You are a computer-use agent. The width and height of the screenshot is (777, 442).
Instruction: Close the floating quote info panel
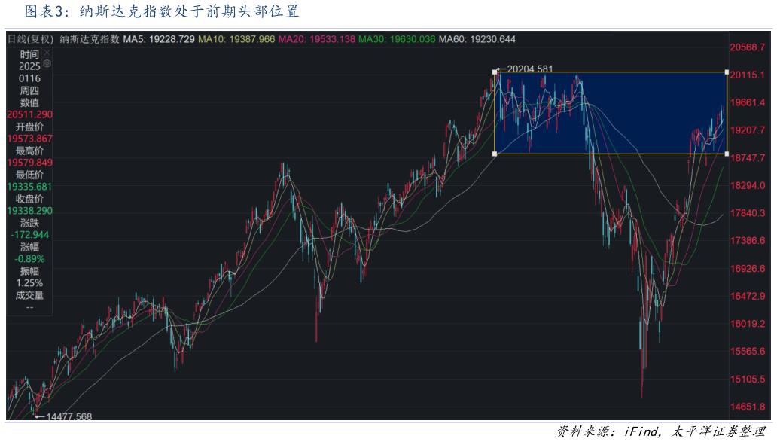pyautogui.click(x=47, y=53)
